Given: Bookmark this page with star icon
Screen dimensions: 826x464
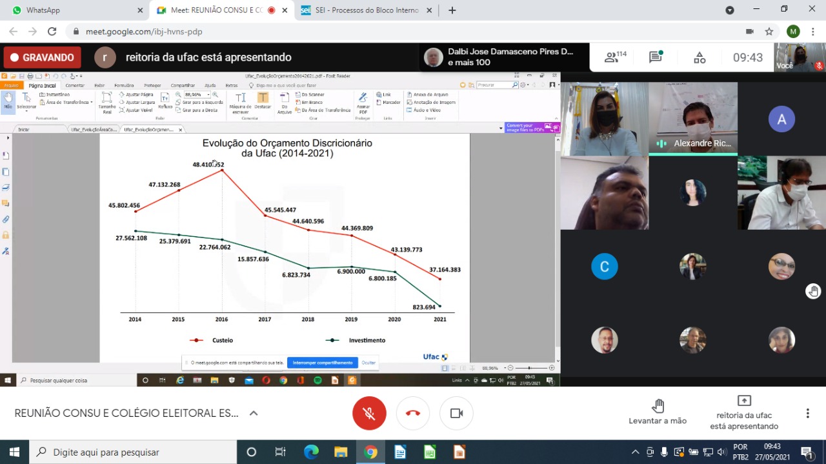Looking at the screenshot, I should tap(769, 32).
